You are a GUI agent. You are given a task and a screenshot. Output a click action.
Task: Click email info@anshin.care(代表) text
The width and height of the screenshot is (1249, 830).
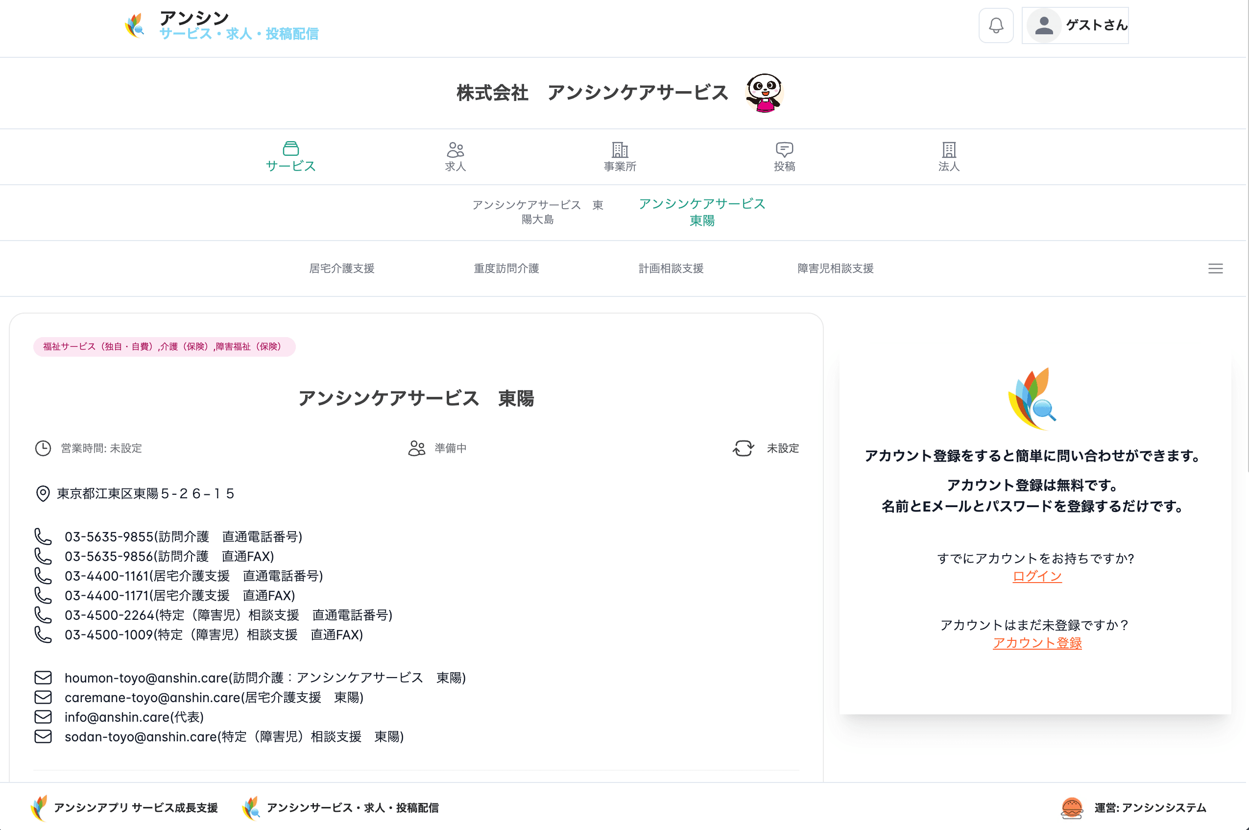(x=134, y=717)
